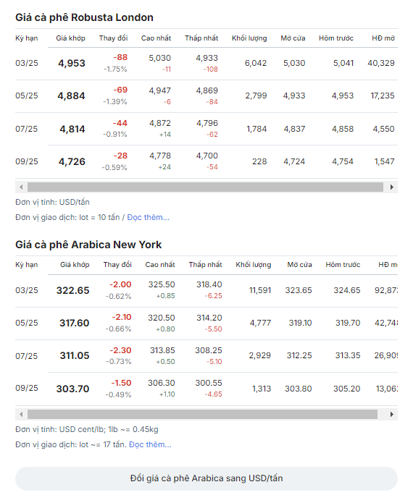Click 'Đổi giá cà phê Arabica sang USD/tấn' button
Viewport: 413px width, 495px height.
pyautogui.click(x=206, y=478)
